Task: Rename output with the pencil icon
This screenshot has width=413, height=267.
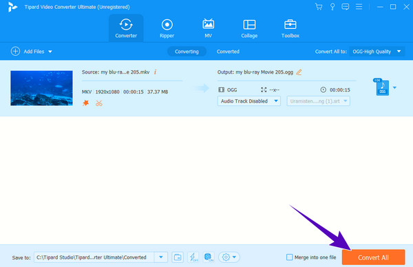Action: 299,72
